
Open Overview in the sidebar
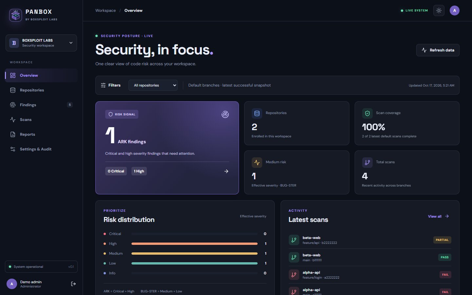[x=41, y=75]
